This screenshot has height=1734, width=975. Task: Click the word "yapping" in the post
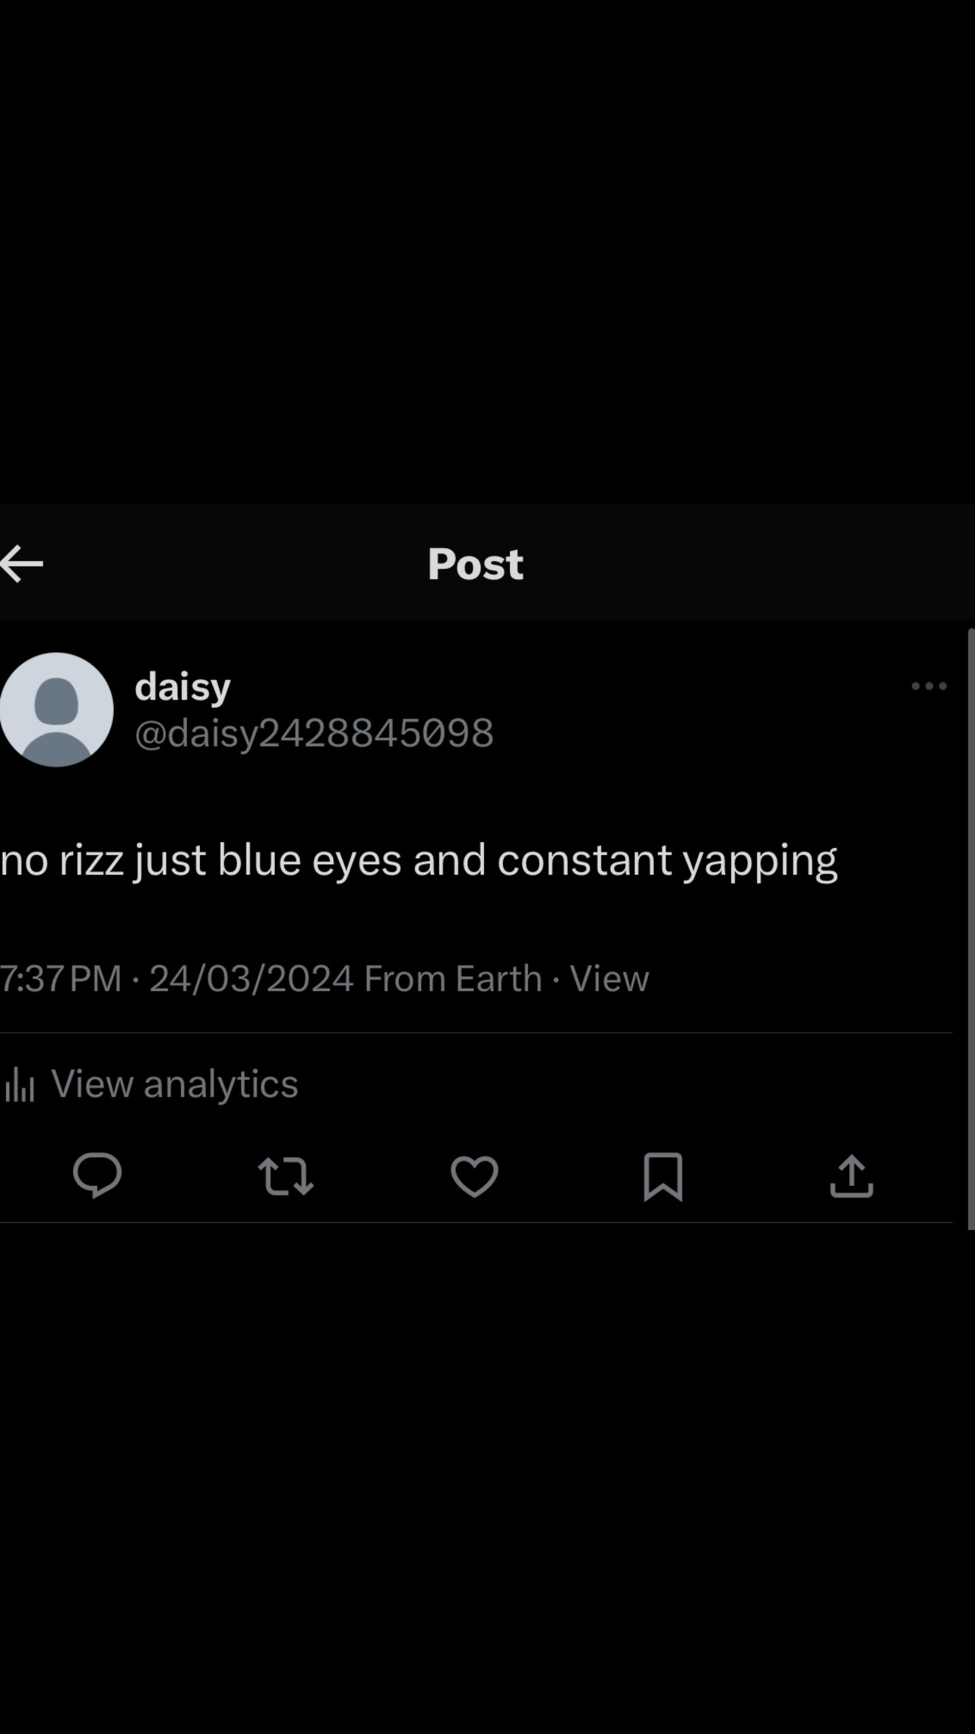tap(760, 860)
